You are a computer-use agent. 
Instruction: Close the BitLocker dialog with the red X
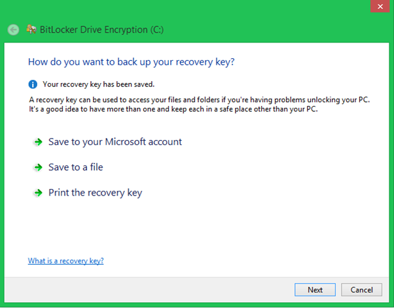coord(380,7)
